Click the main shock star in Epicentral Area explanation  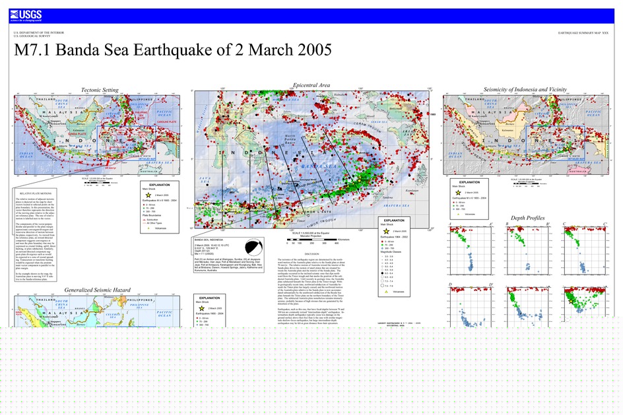click(386, 231)
